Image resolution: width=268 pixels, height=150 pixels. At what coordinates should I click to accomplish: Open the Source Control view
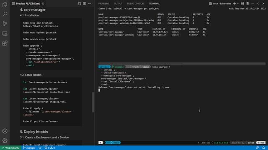click(x=5, y=24)
